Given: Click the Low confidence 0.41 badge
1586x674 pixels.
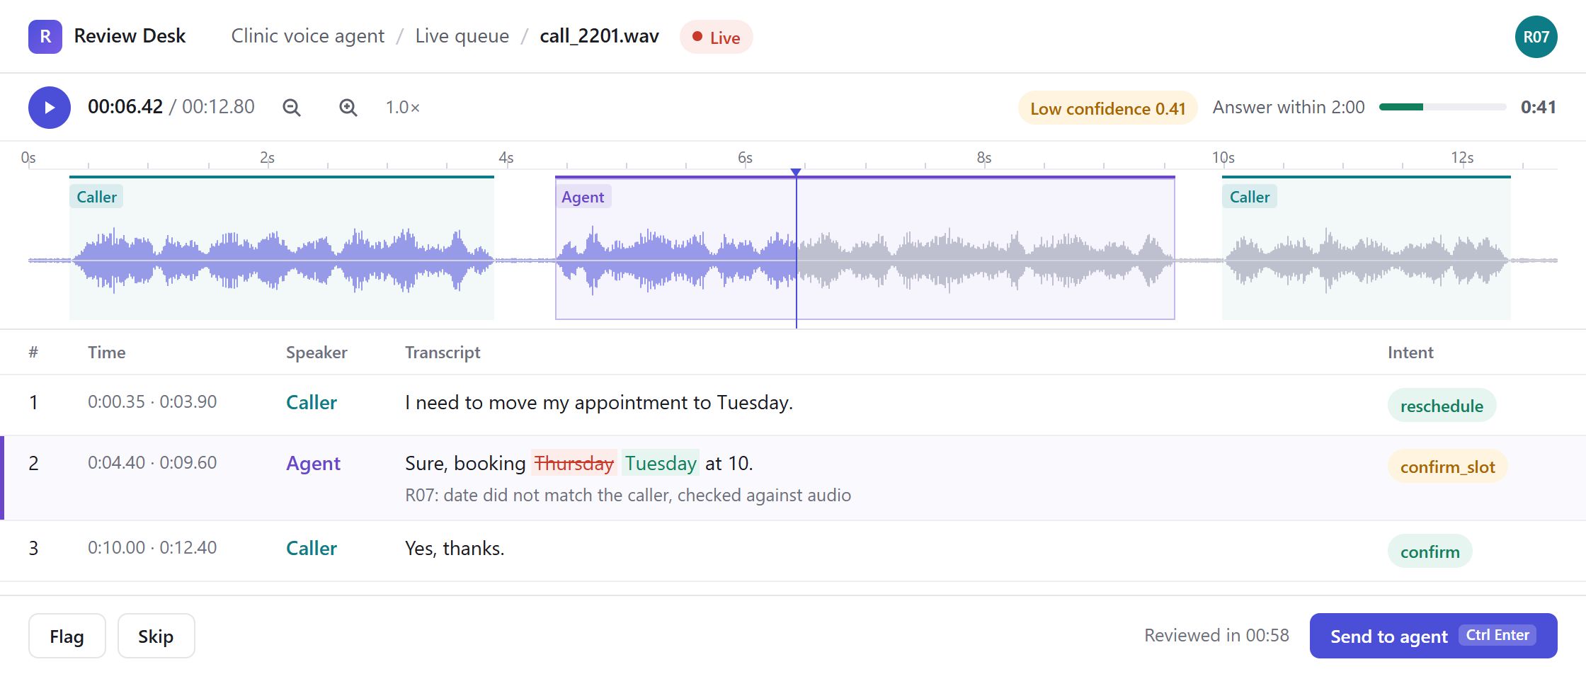Looking at the screenshot, I should pyautogui.click(x=1108, y=108).
